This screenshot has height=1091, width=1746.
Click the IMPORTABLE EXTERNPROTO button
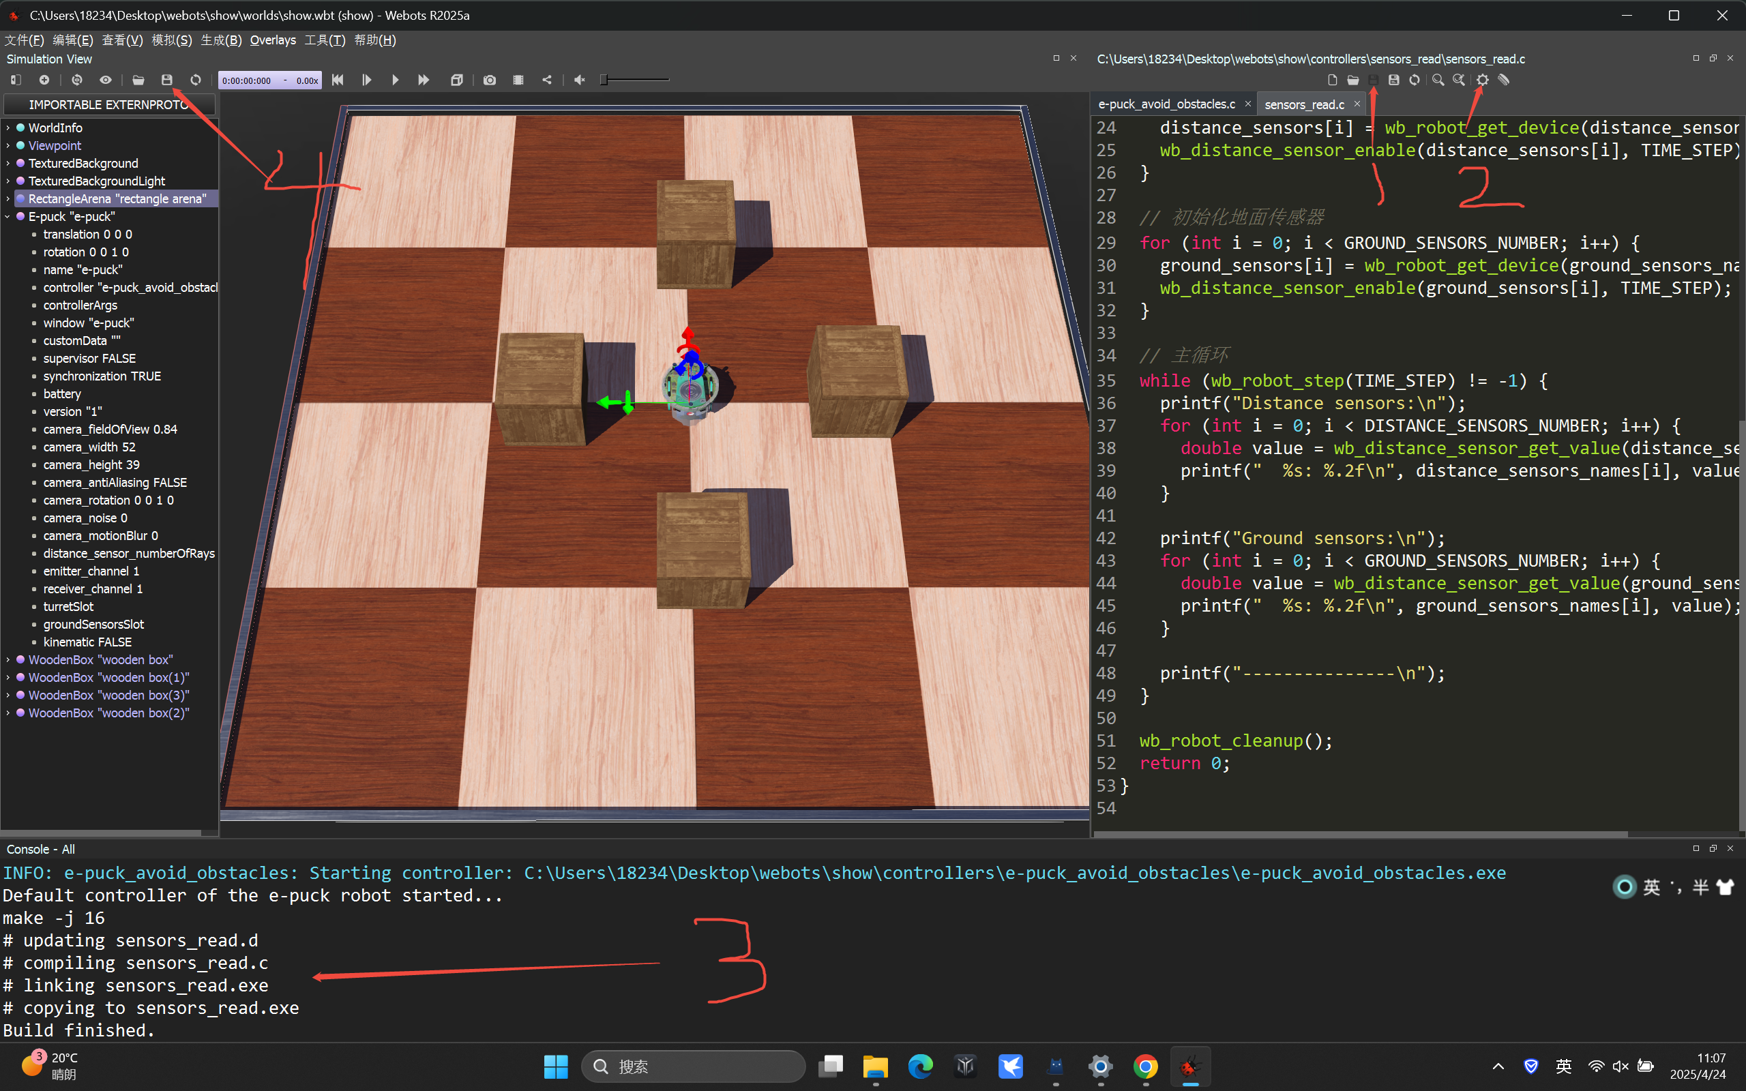(110, 104)
